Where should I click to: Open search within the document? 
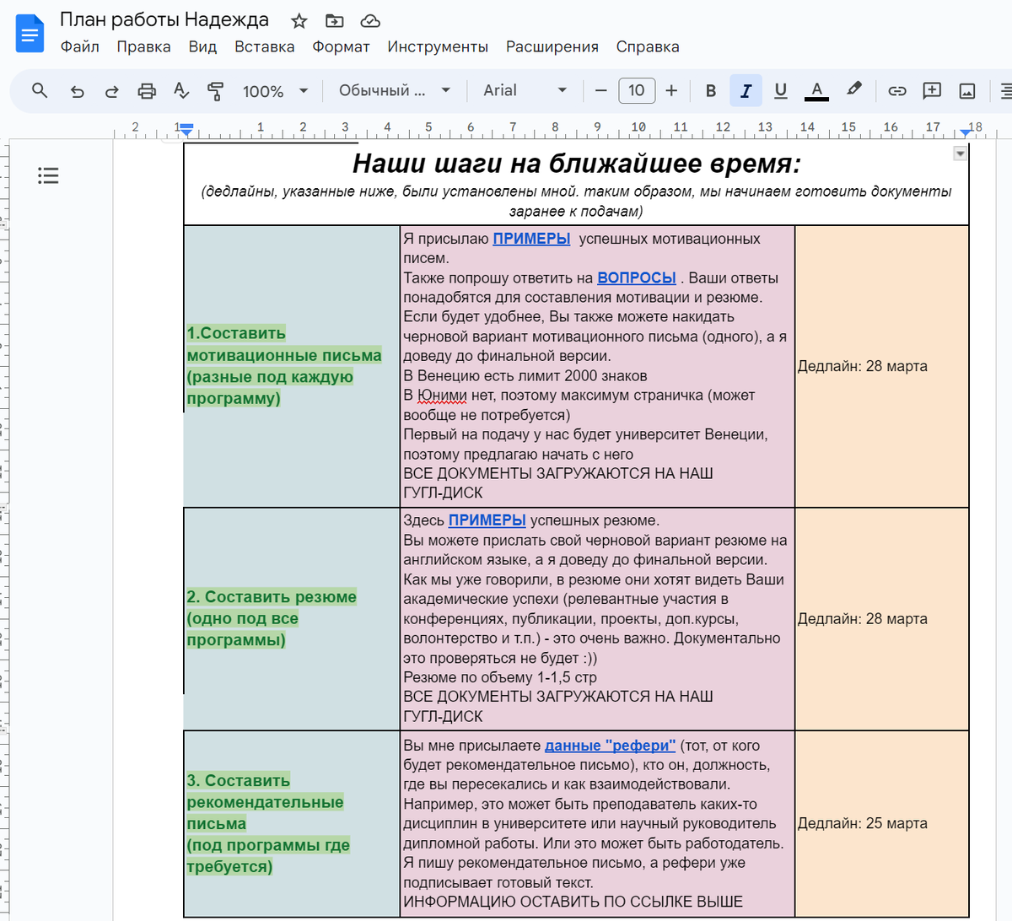click(x=39, y=90)
